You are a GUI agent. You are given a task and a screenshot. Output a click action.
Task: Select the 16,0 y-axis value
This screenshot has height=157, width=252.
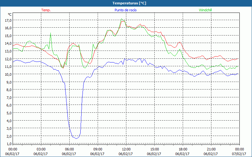[8, 28]
